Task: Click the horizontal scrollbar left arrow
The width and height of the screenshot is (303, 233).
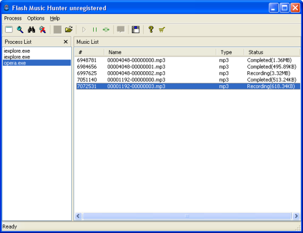Action: (78, 216)
